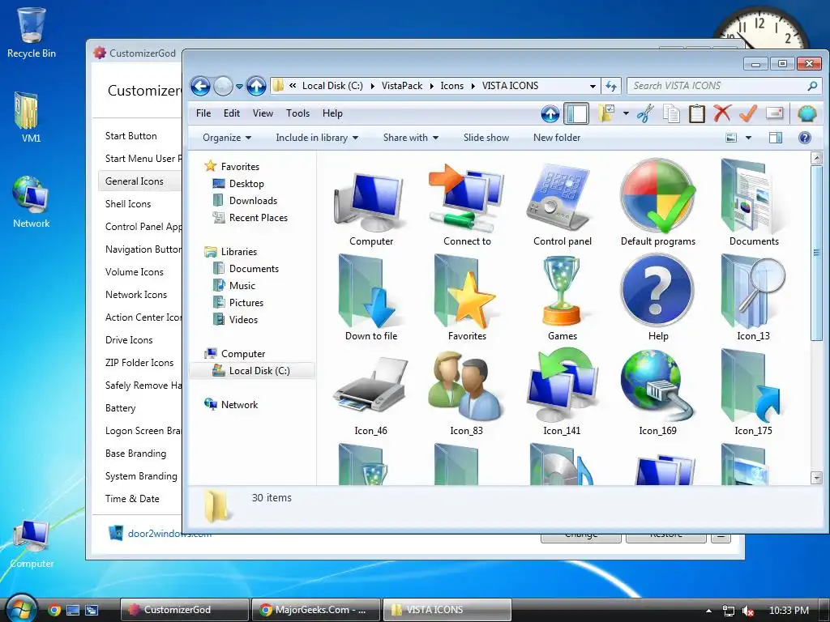Expand Include in library dropdown
830x622 pixels.
(317, 138)
